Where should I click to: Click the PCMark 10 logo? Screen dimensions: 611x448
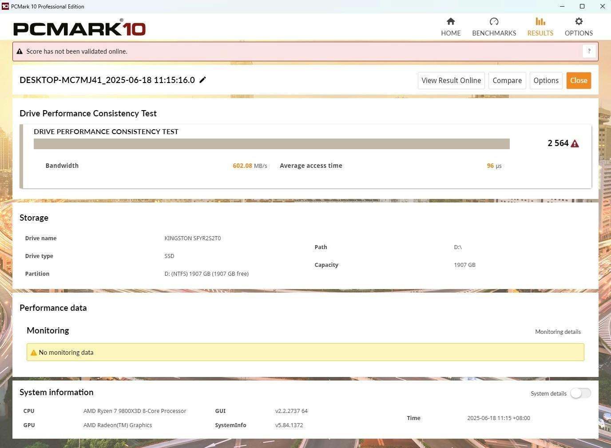pyautogui.click(x=79, y=28)
